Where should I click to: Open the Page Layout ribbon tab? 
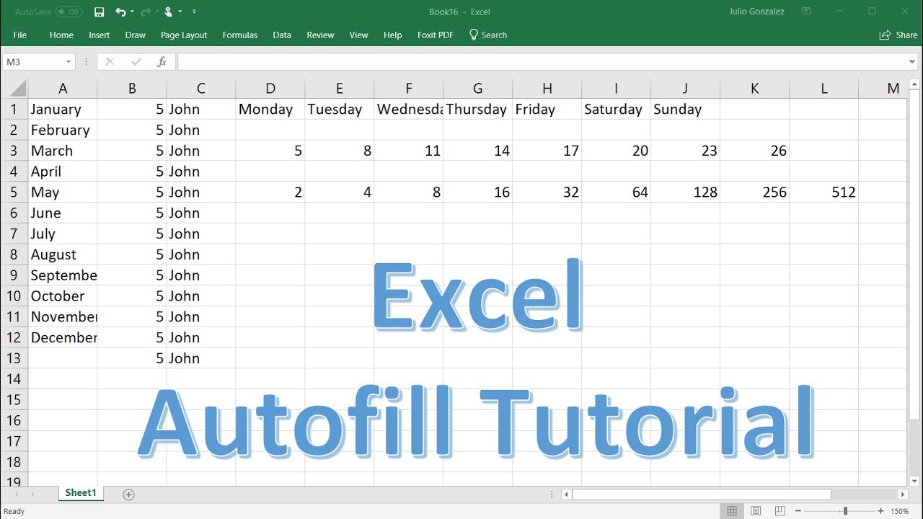184,35
